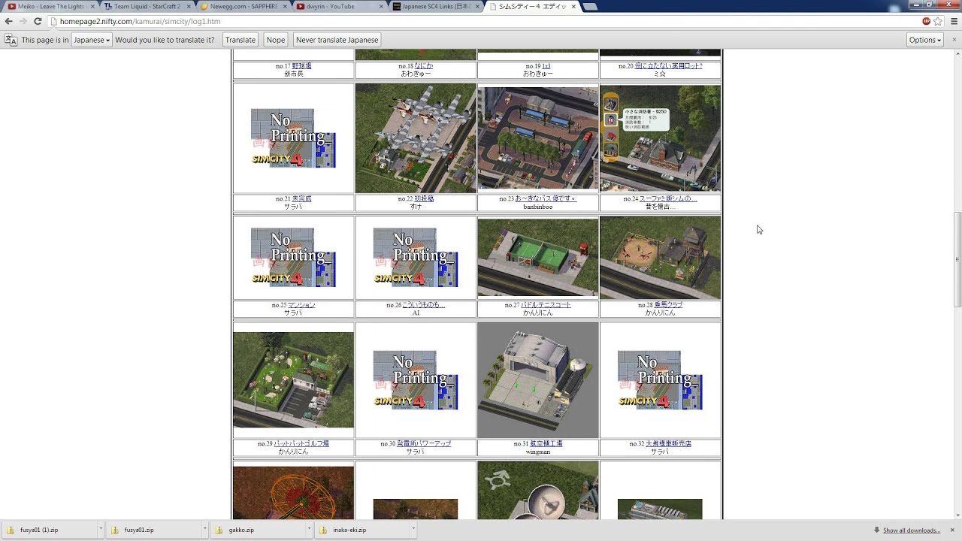962x541 pixels.
Task: Open the no.32 lot link
Action: [668, 444]
